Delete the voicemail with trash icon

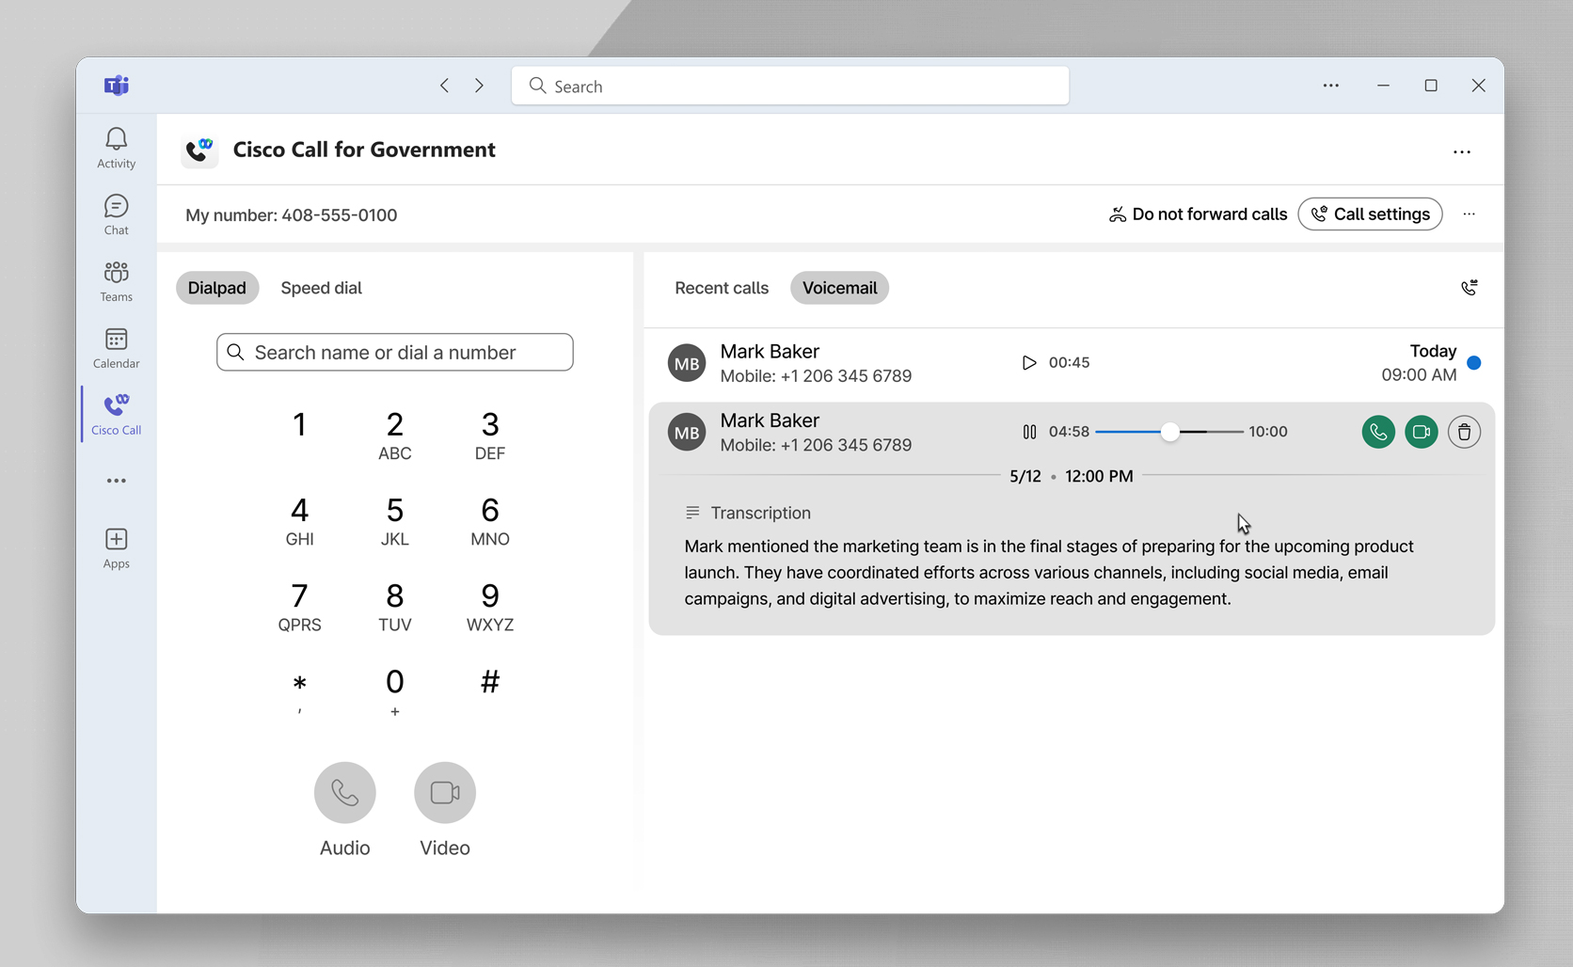point(1464,432)
